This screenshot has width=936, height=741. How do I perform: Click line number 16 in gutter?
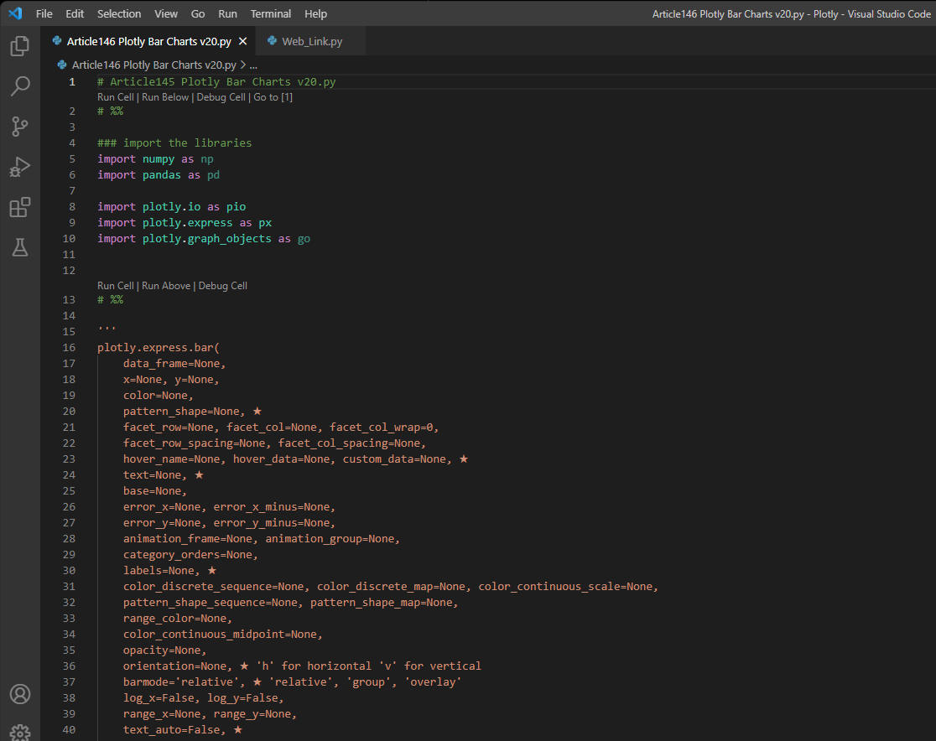(69, 347)
